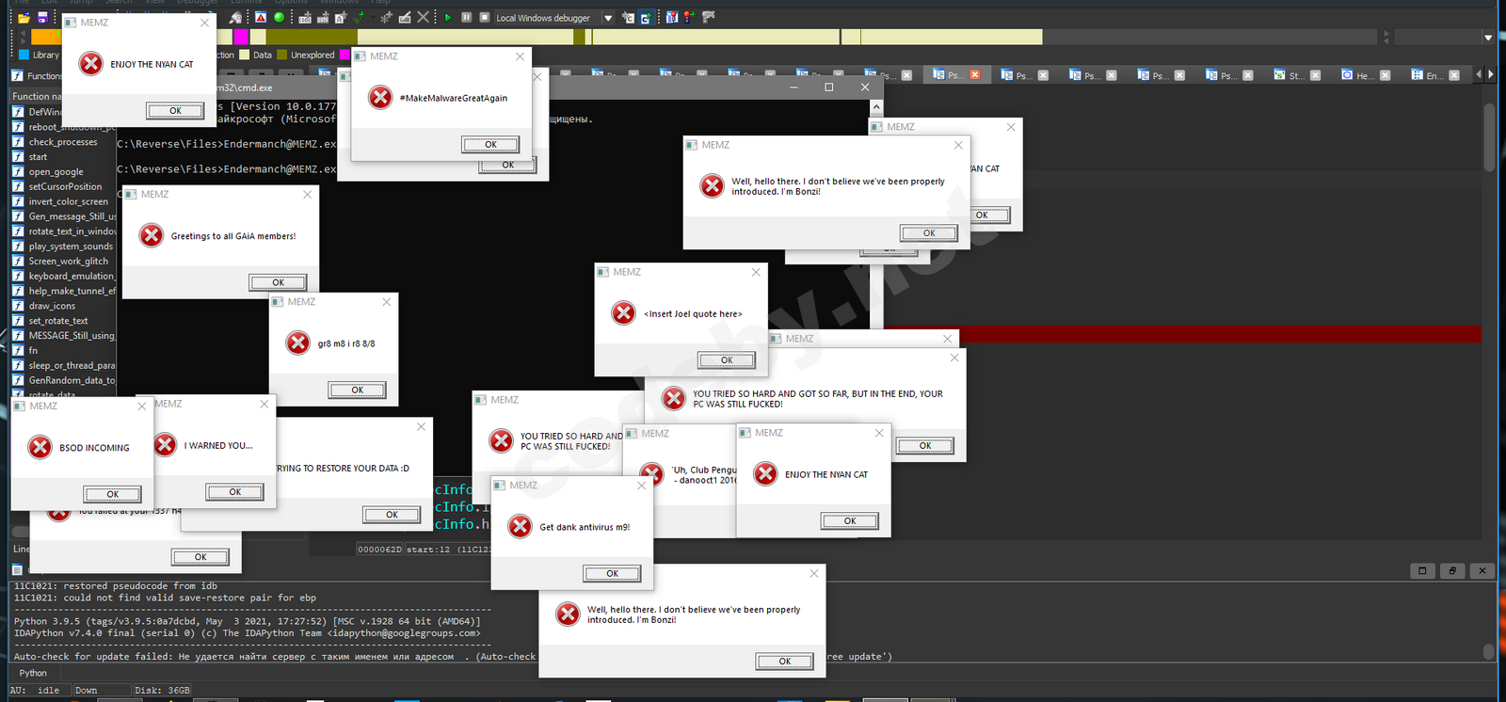Start the process with the green play icon
Image resolution: width=1506 pixels, height=702 pixels.
click(x=448, y=17)
